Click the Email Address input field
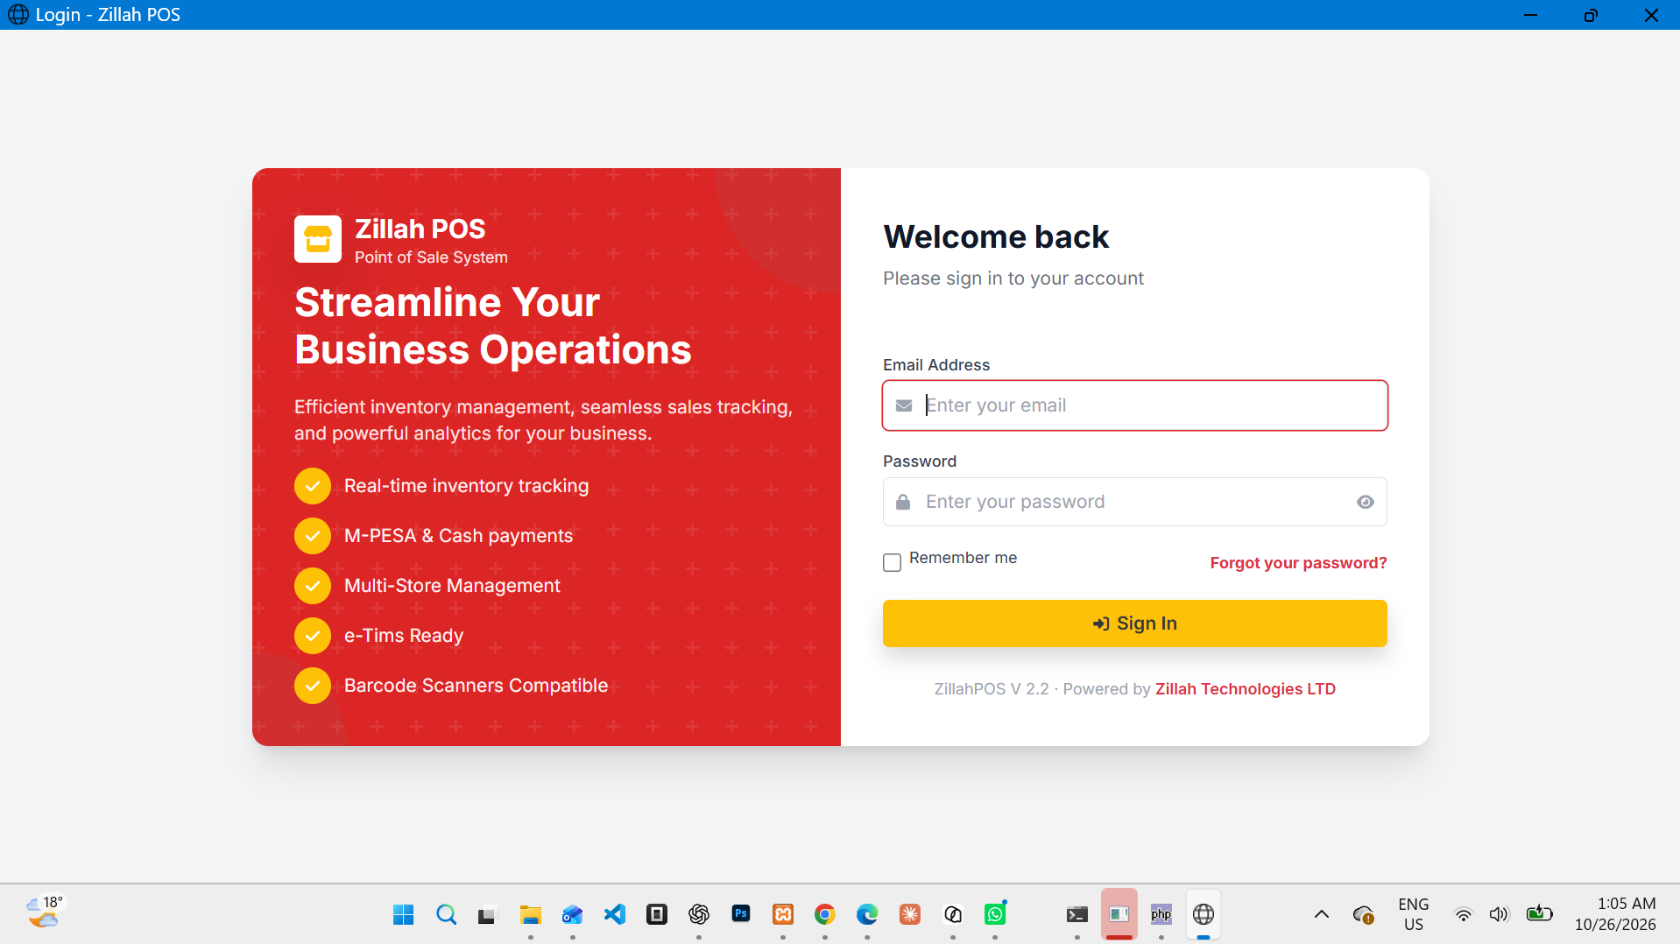This screenshot has width=1680, height=944. click(1134, 405)
